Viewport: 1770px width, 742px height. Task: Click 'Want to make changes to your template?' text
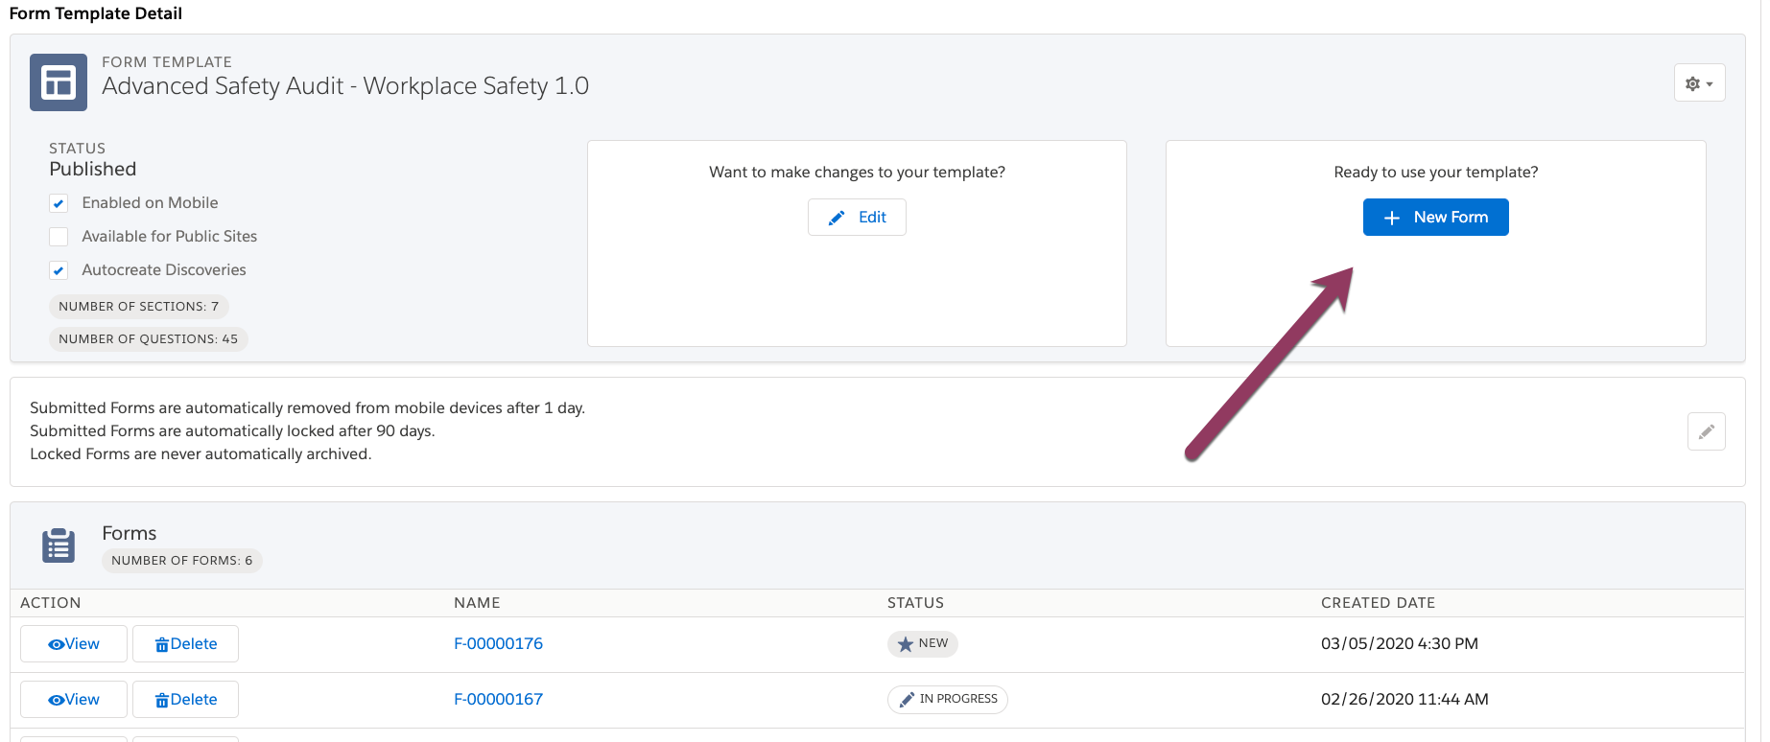[857, 173]
